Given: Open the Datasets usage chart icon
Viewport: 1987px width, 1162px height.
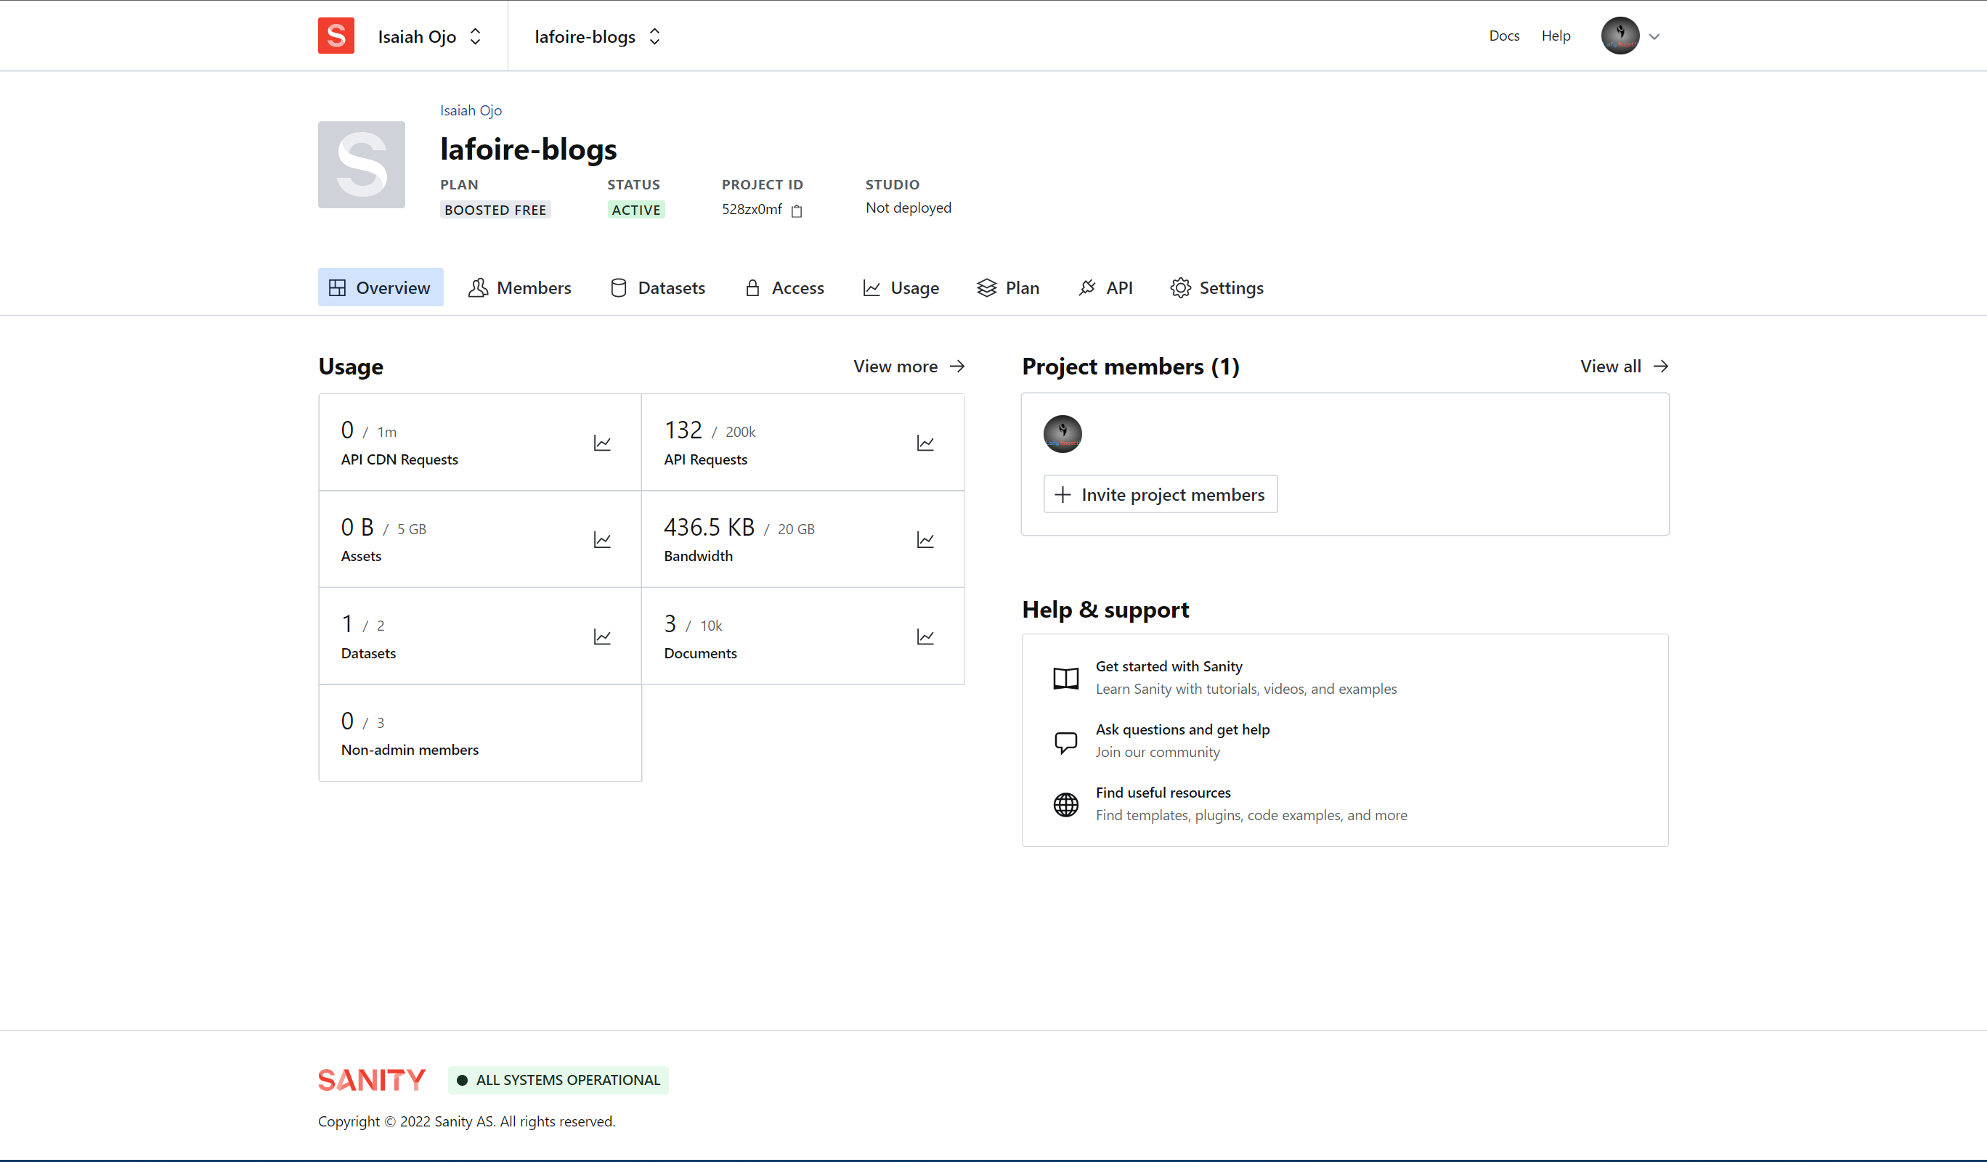Looking at the screenshot, I should tap(601, 637).
